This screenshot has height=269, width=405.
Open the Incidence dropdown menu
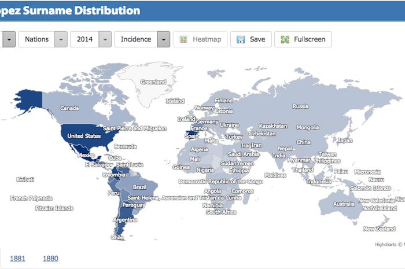(x=164, y=39)
